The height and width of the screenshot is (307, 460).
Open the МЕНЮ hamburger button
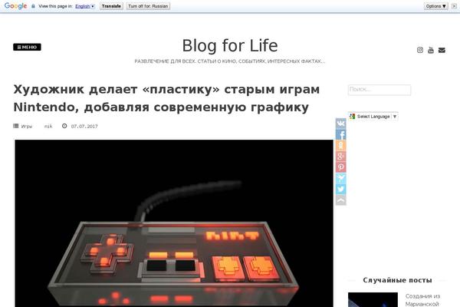point(27,47)
